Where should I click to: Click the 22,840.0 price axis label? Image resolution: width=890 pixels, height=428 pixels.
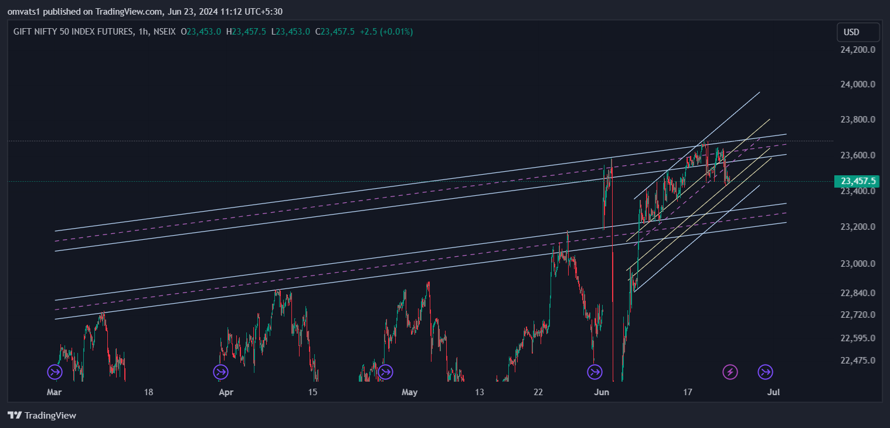[x=858, y=293]
